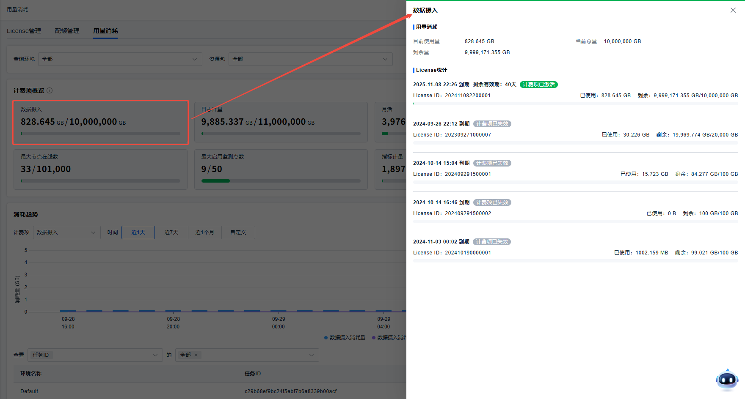Open the 任务ID view-by dropdown
This screenshot has width=745, height=399.
(95, 355)
